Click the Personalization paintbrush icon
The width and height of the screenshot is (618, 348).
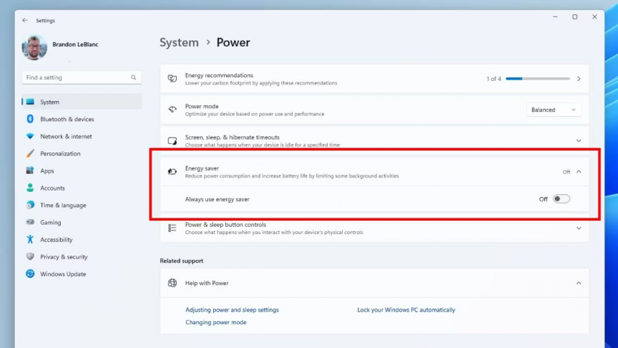pos(30,153)
